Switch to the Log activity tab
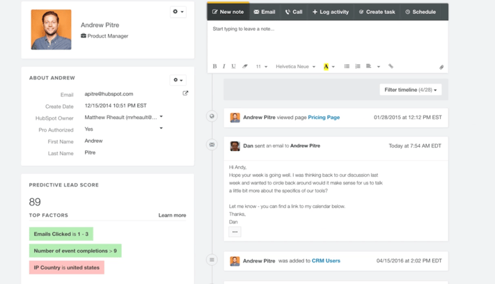Image resolution: width=495 pixels, height=284 pixels. 331,12
